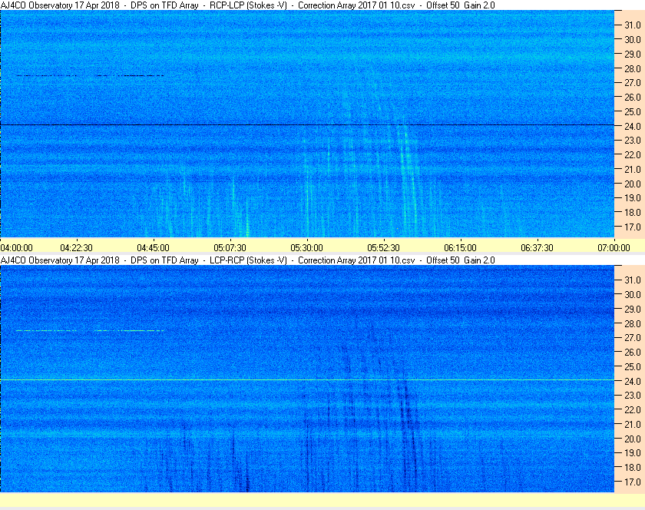Pick 26.0 frequency label on RCP-LCP chart

tap(633, 97)
